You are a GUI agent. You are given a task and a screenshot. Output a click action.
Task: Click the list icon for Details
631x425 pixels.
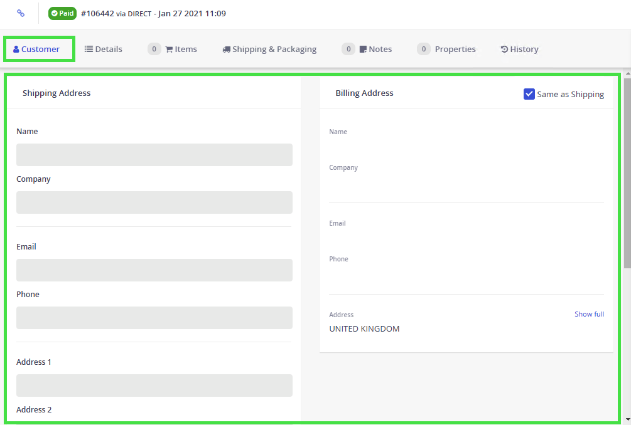[89, 49]
